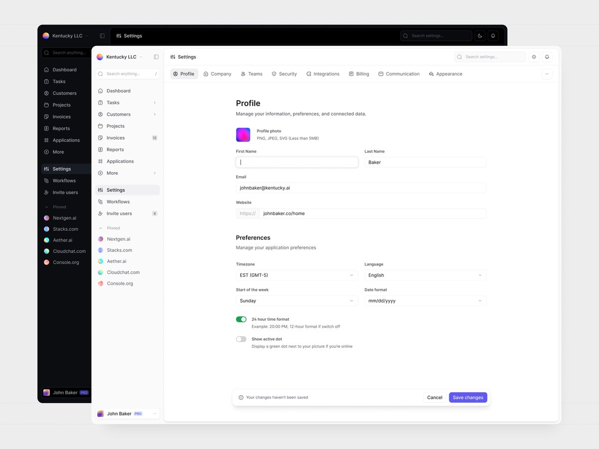Viewport: 599px width, 449px height.
Task: Collapse Pinned section in light sidebar
Action: (x=100, y=228)
